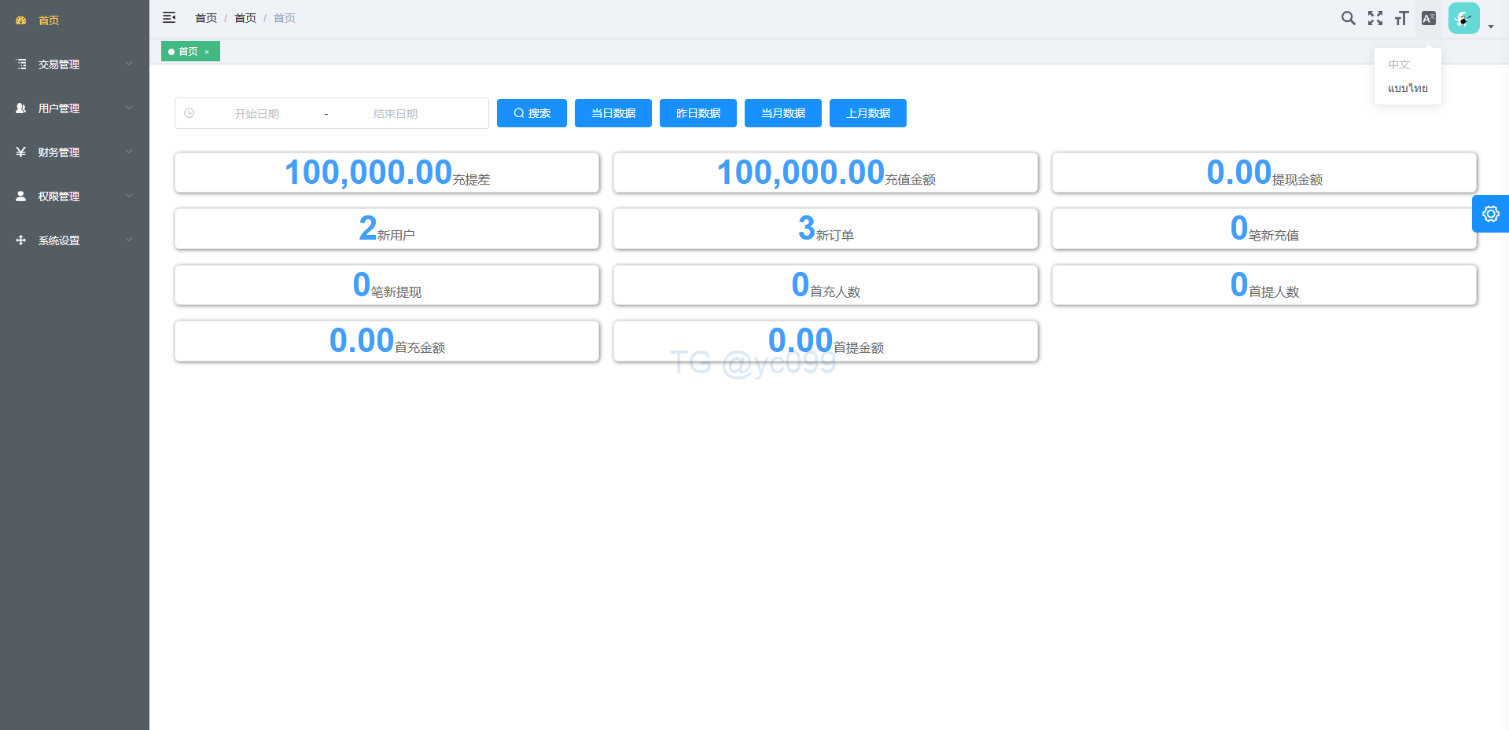Go to 首页 in the sidebar
Screen dimensions: 1509x730
[x=49, y=20]
